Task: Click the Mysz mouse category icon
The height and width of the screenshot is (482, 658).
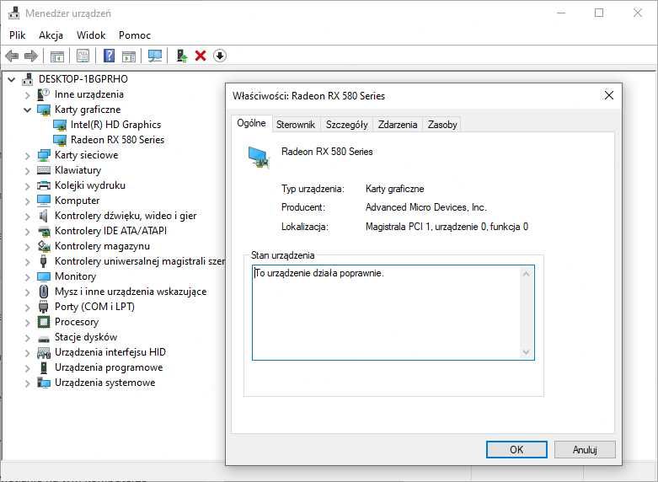Action: [44, 292]
